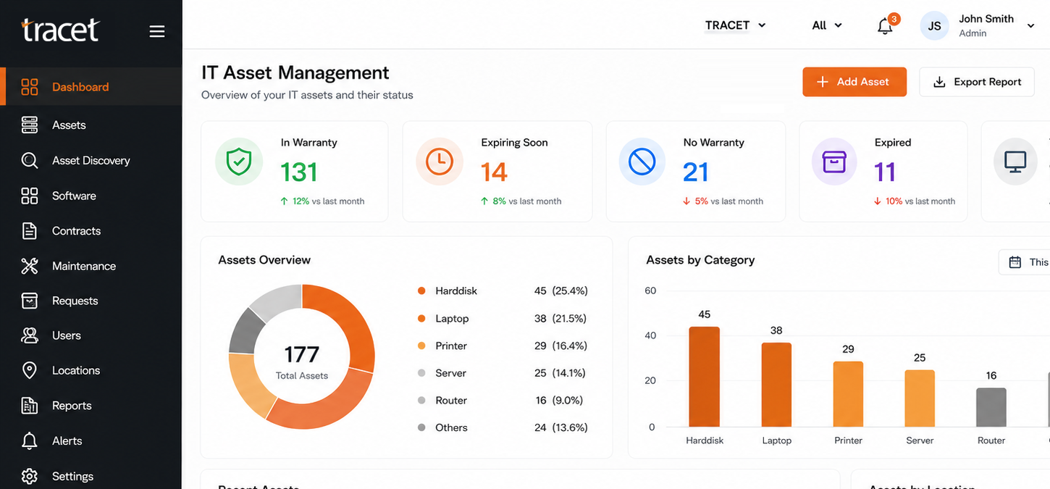
Task: Open the All filter dropdown
Action: pyautogui.click(x=827, y=25)
